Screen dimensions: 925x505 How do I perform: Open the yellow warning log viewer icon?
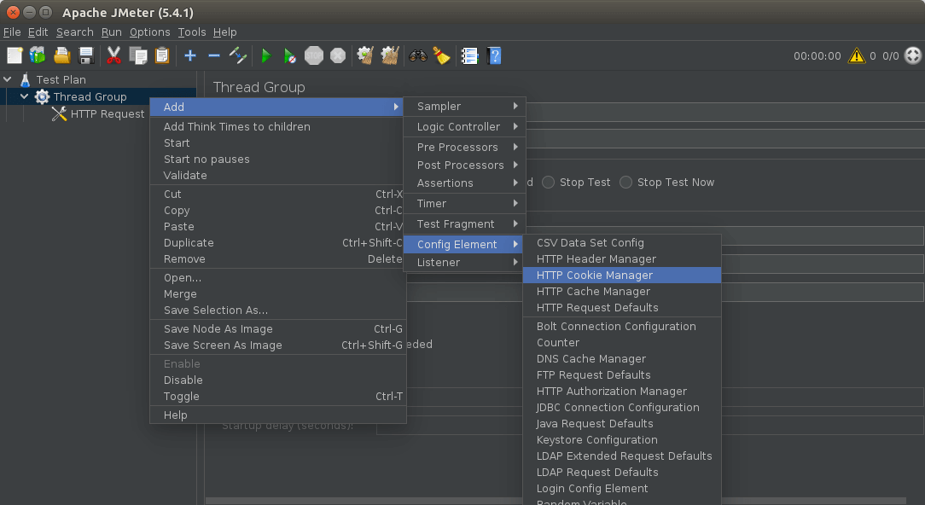click(856, 56)
